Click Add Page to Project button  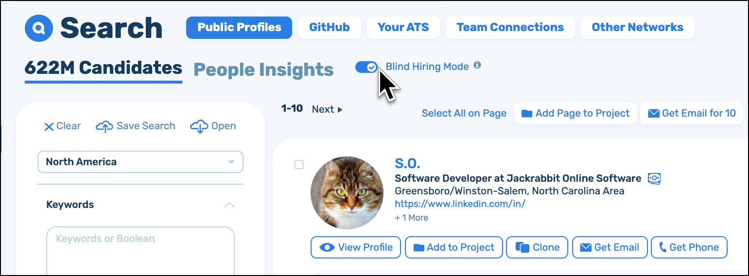point(575,113)
